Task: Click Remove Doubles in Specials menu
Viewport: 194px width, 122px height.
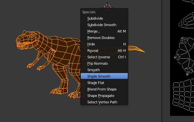Action: pyautogui.click(x=104, y=38)
